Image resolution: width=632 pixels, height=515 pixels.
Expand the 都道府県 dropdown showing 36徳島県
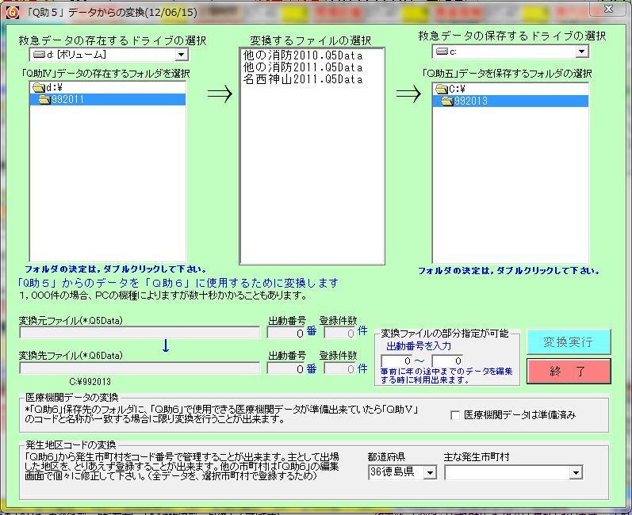430,472
